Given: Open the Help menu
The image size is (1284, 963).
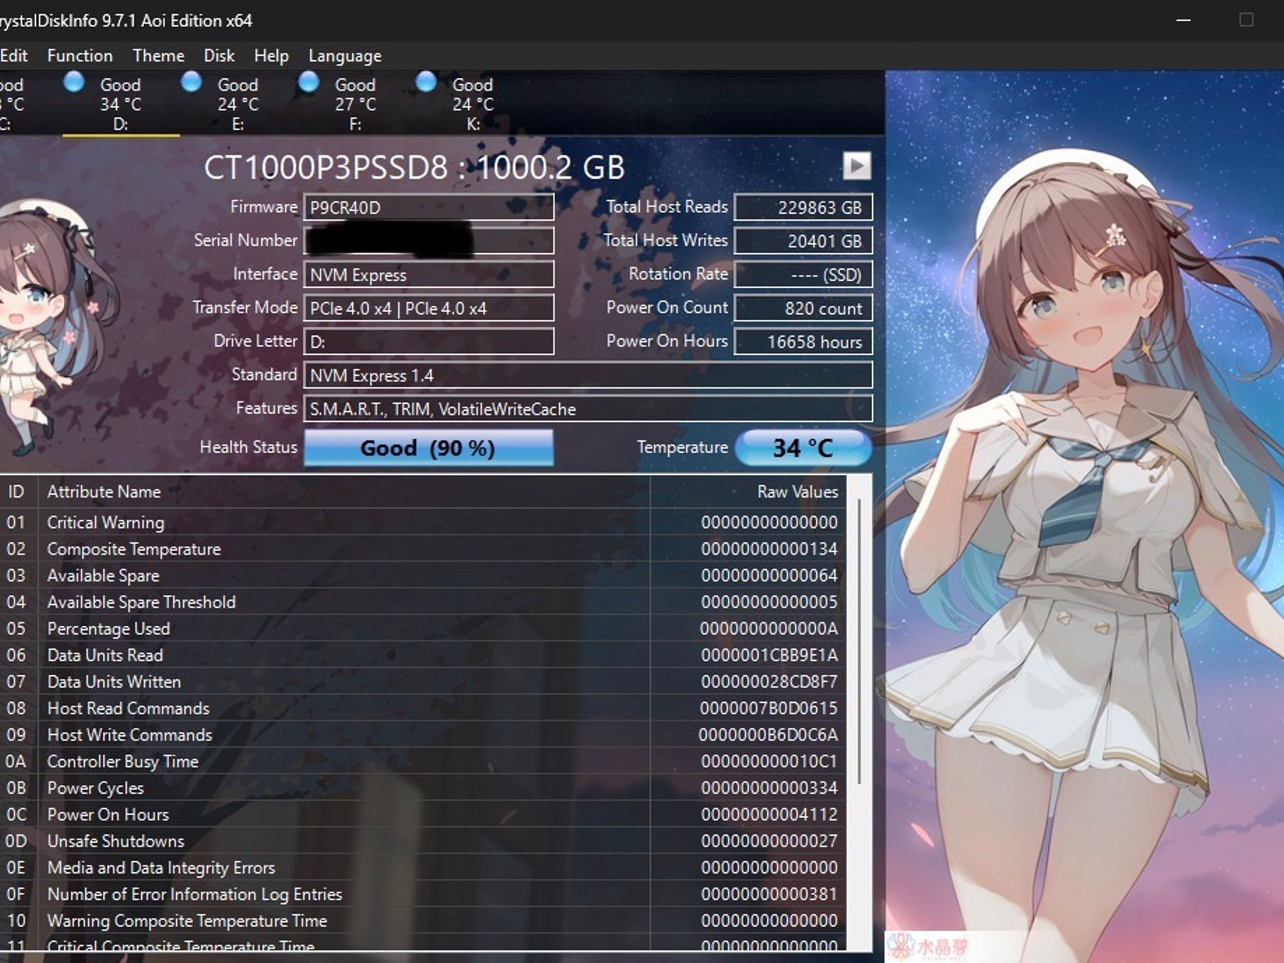Looking at the screenshot, I should tap(271, 56).
